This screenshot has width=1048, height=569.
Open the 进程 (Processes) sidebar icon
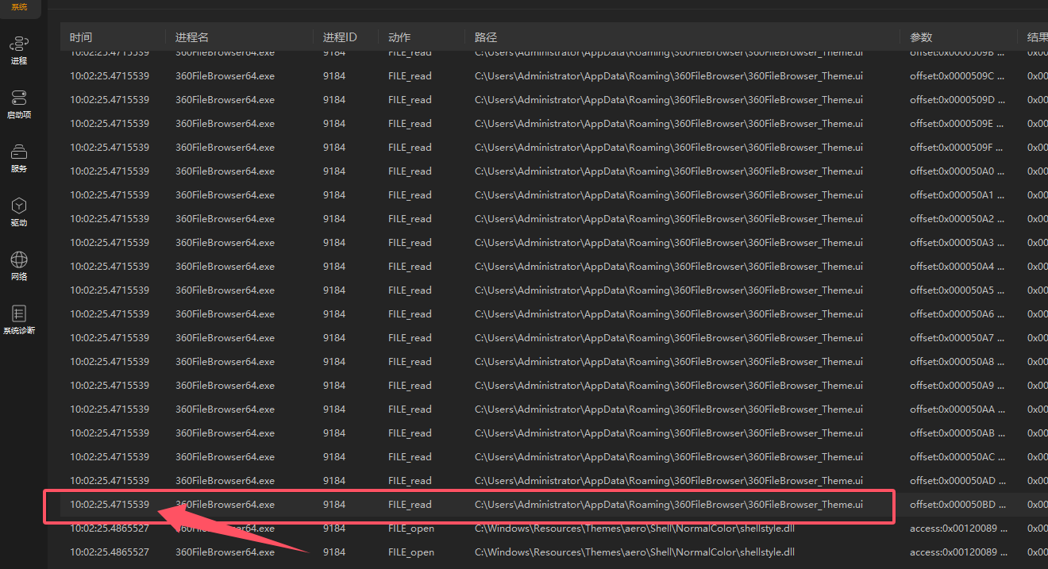pos(19,49)
